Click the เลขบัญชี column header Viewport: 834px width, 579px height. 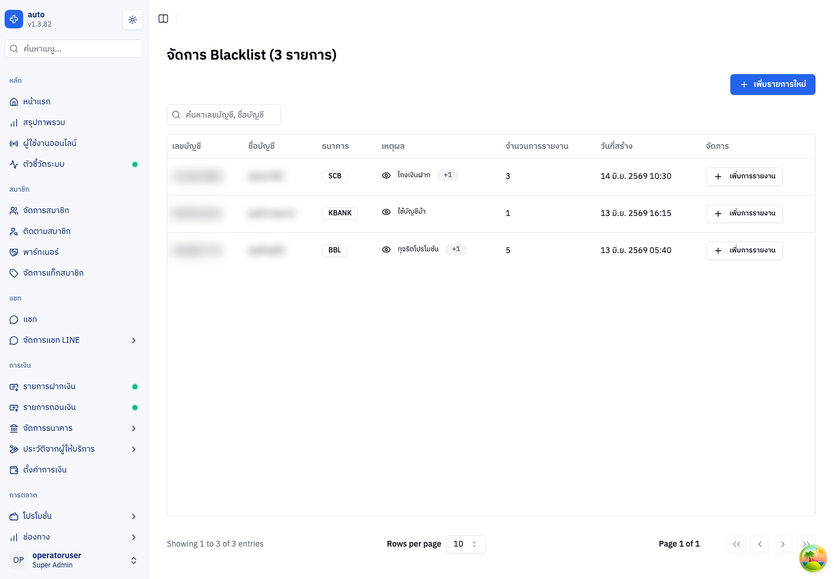pyautogui.click(x=186, y=146)
